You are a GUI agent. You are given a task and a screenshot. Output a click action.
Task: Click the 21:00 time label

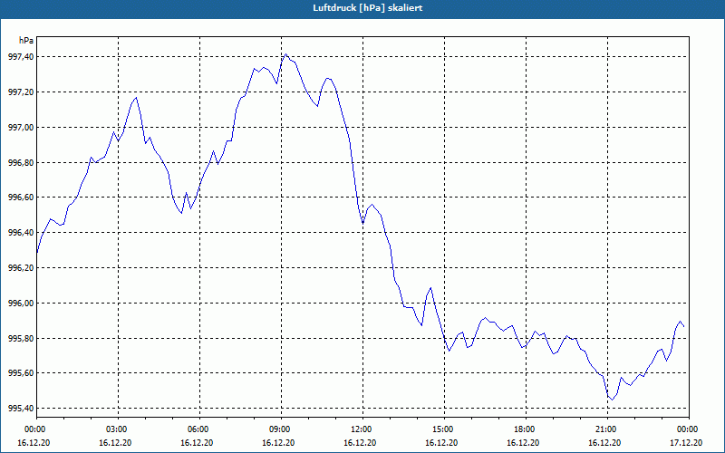[x=607, y=429]
